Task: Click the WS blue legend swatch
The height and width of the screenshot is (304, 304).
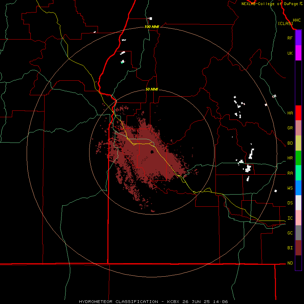Action: coord(298,188)
